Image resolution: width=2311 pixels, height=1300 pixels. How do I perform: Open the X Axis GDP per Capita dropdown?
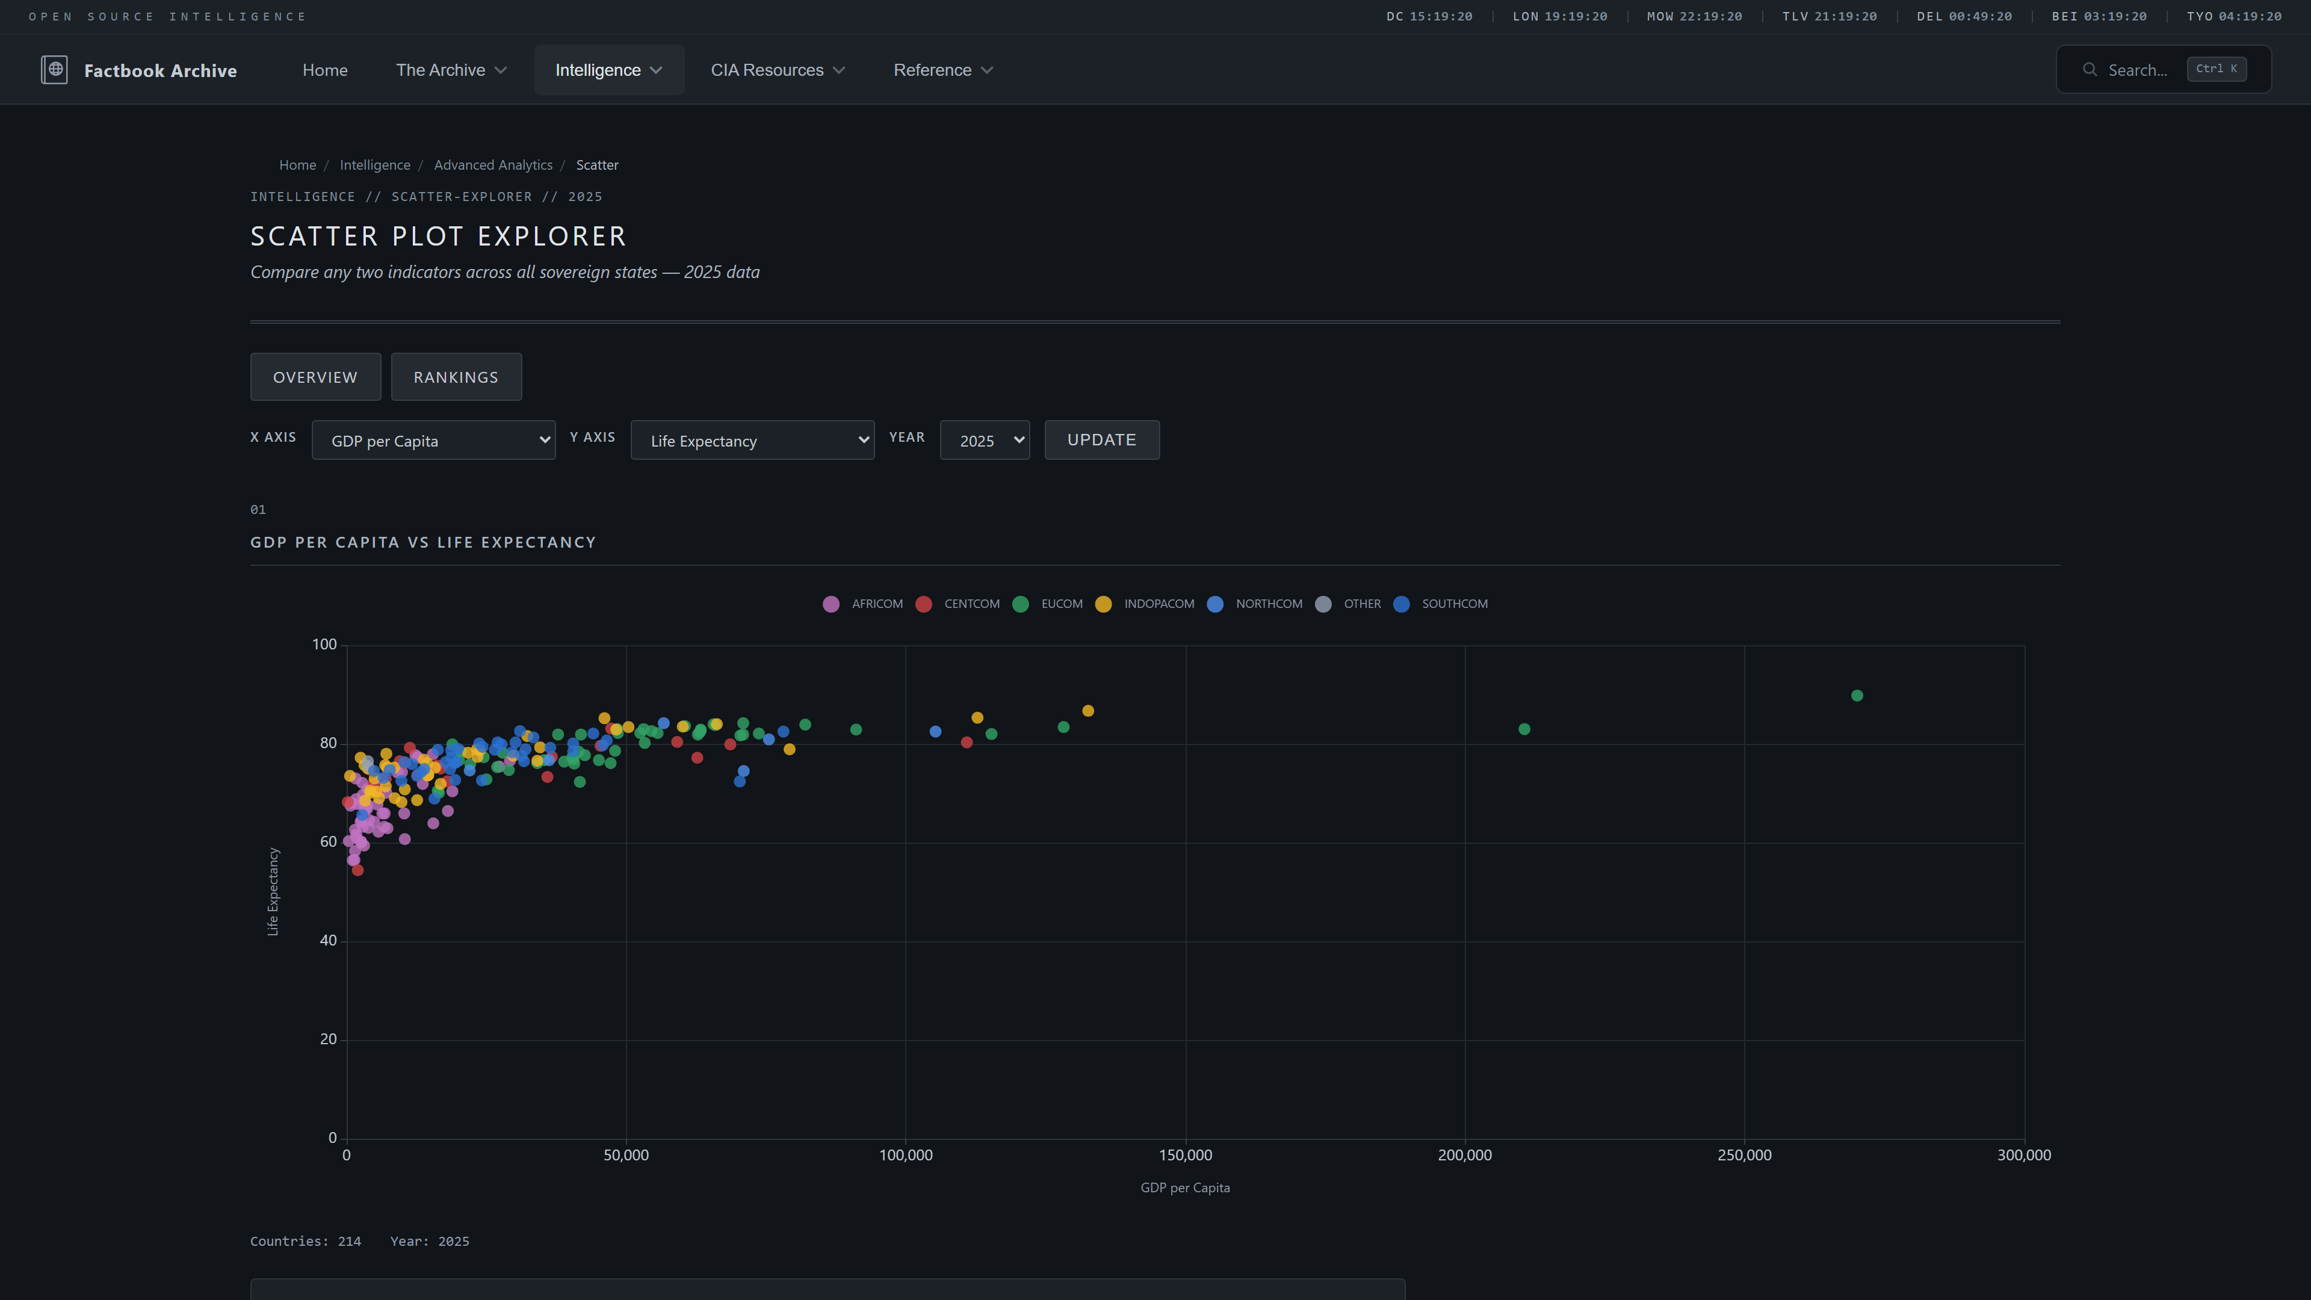(433, 441)
